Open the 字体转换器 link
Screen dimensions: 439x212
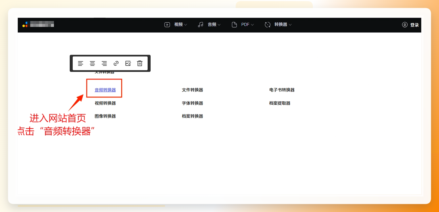(x=192, y=103)
